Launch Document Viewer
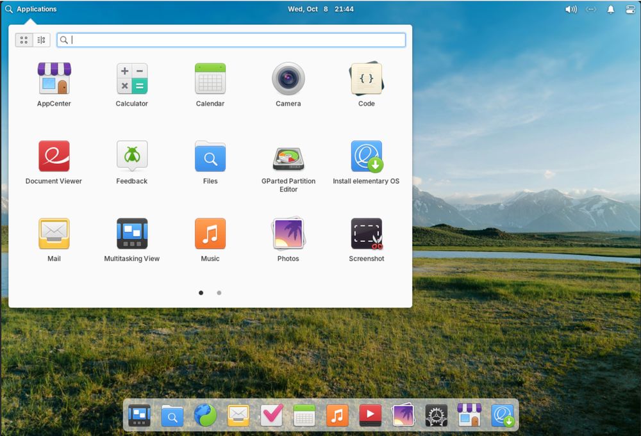This screenshot has width=641, height=436. 54,162
